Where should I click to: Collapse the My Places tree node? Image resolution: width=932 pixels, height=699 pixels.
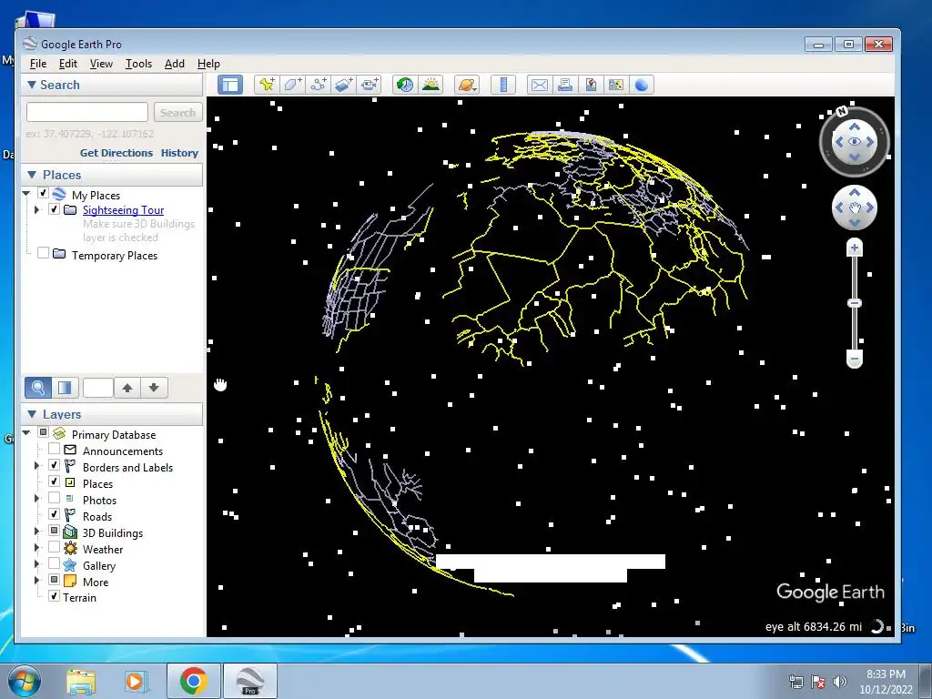26,193
